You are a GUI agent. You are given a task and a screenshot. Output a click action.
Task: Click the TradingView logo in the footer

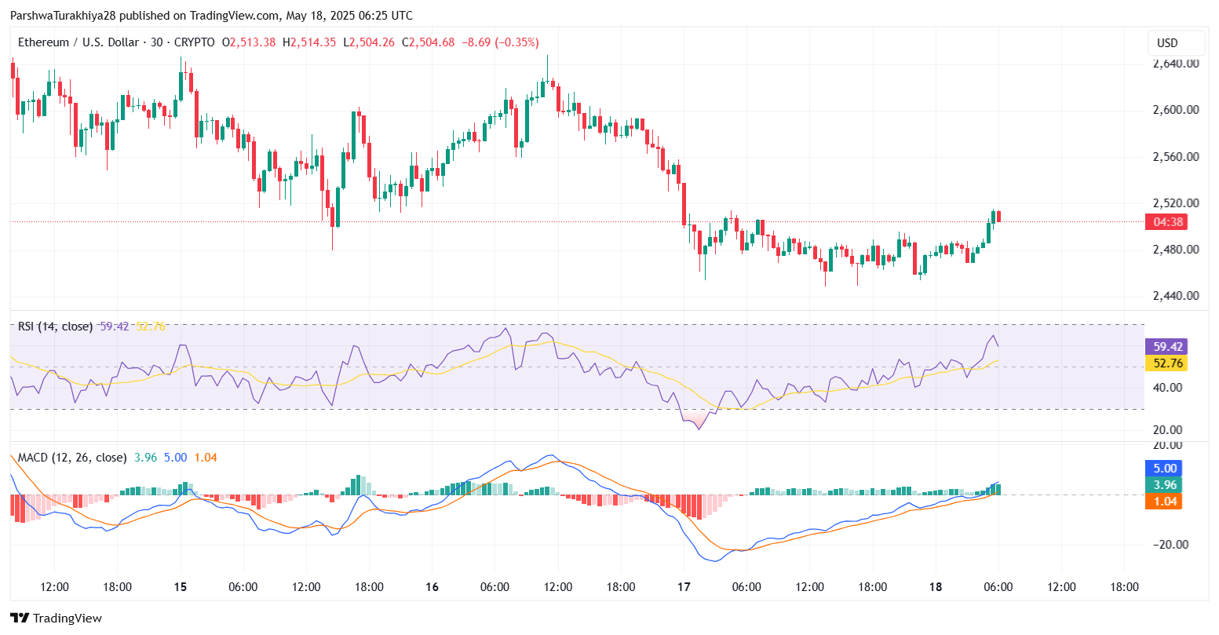pos(56,618)
